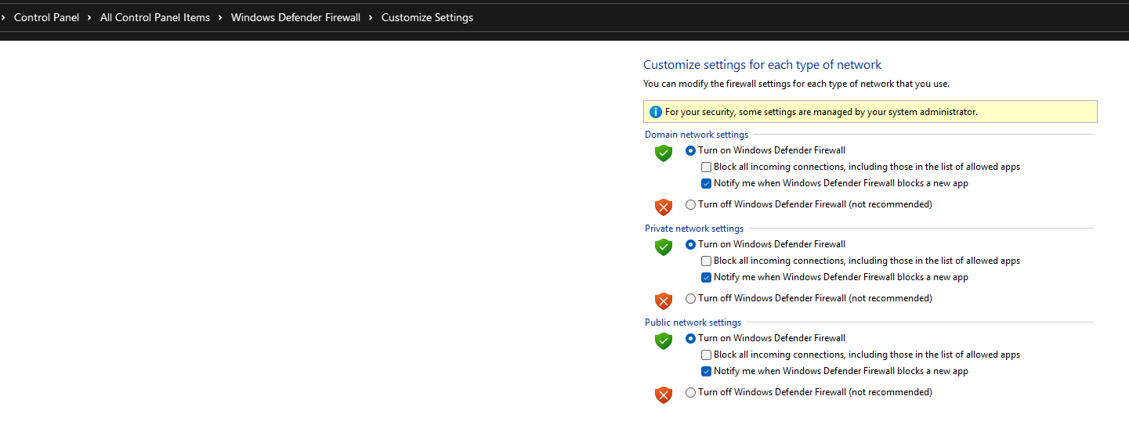Click the red shield icon under Public network
The image size is (1129, 443).
coord(664,395)
